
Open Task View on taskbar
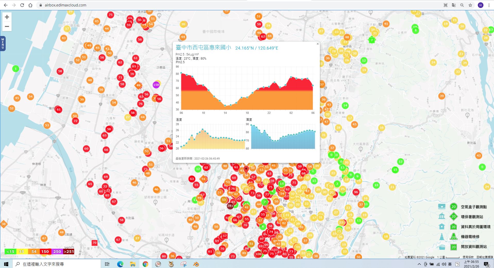107,264
